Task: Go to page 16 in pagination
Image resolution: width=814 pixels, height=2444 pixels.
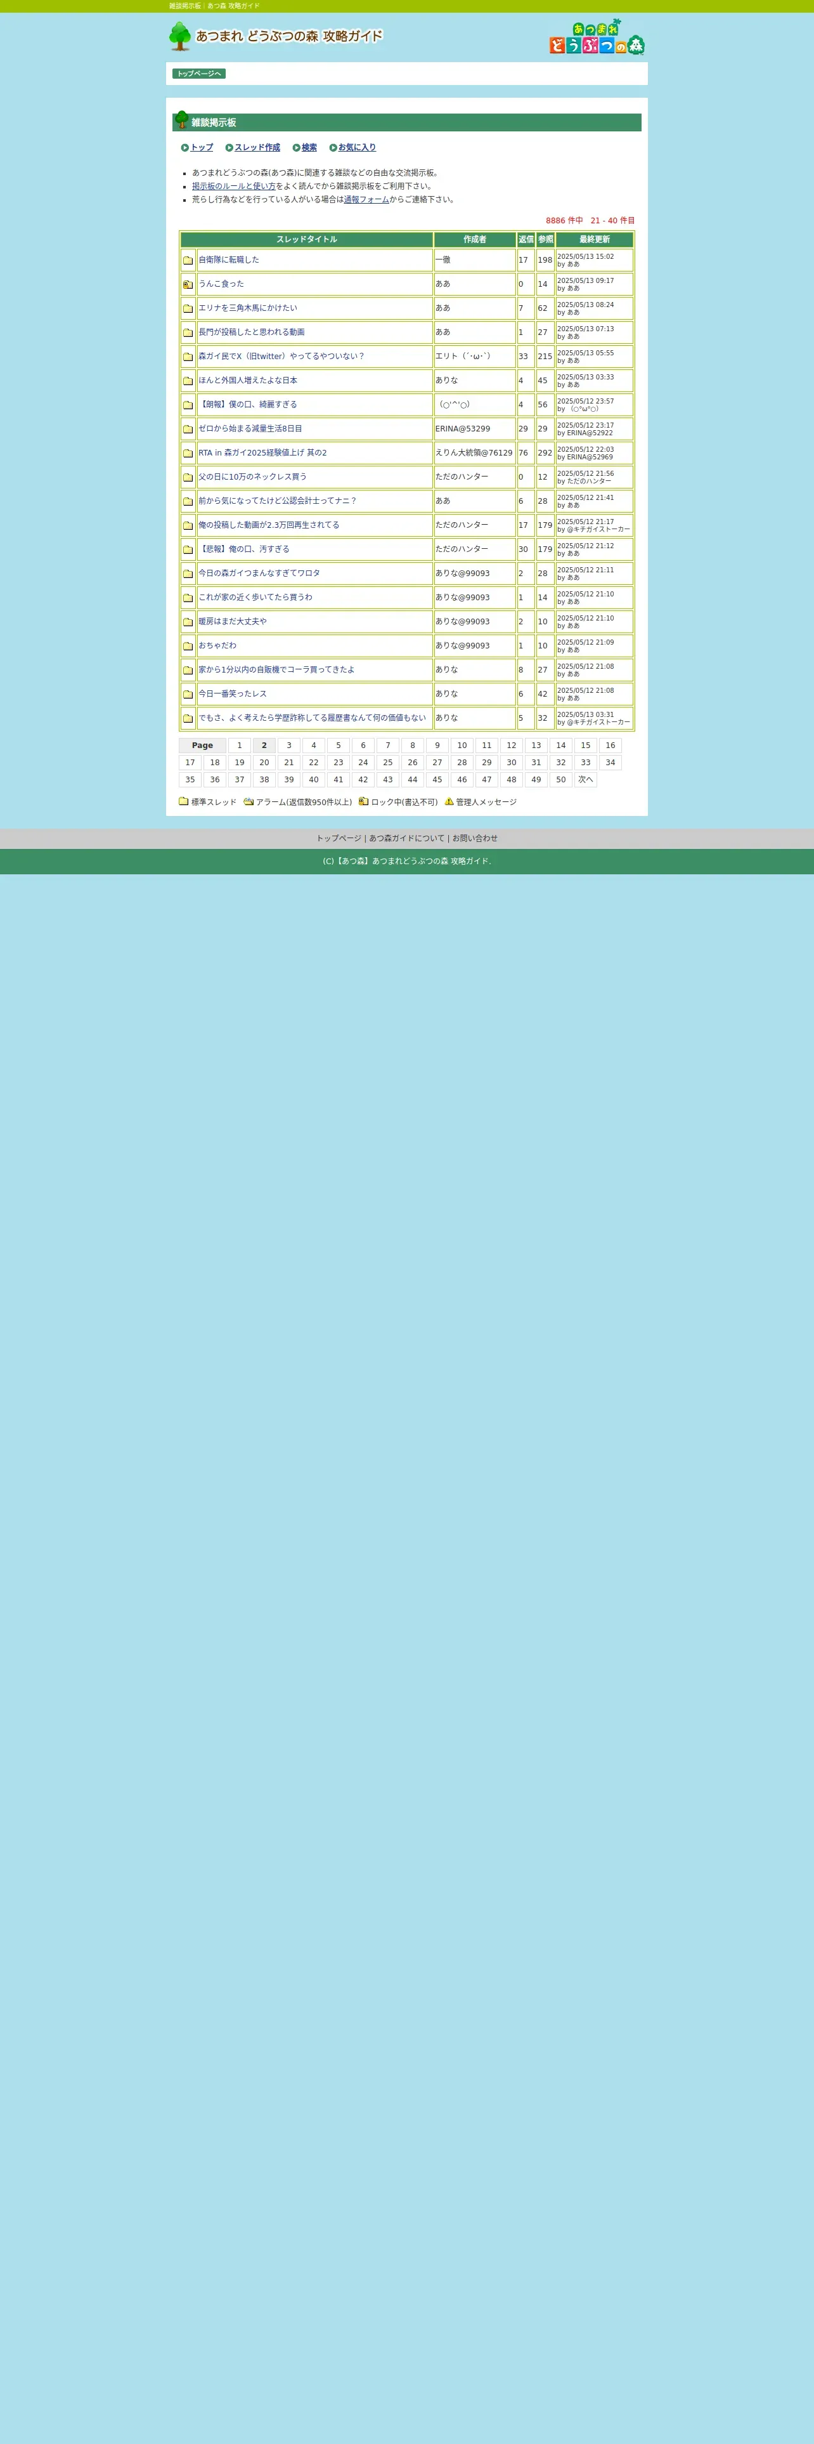Action: (610, 746)
